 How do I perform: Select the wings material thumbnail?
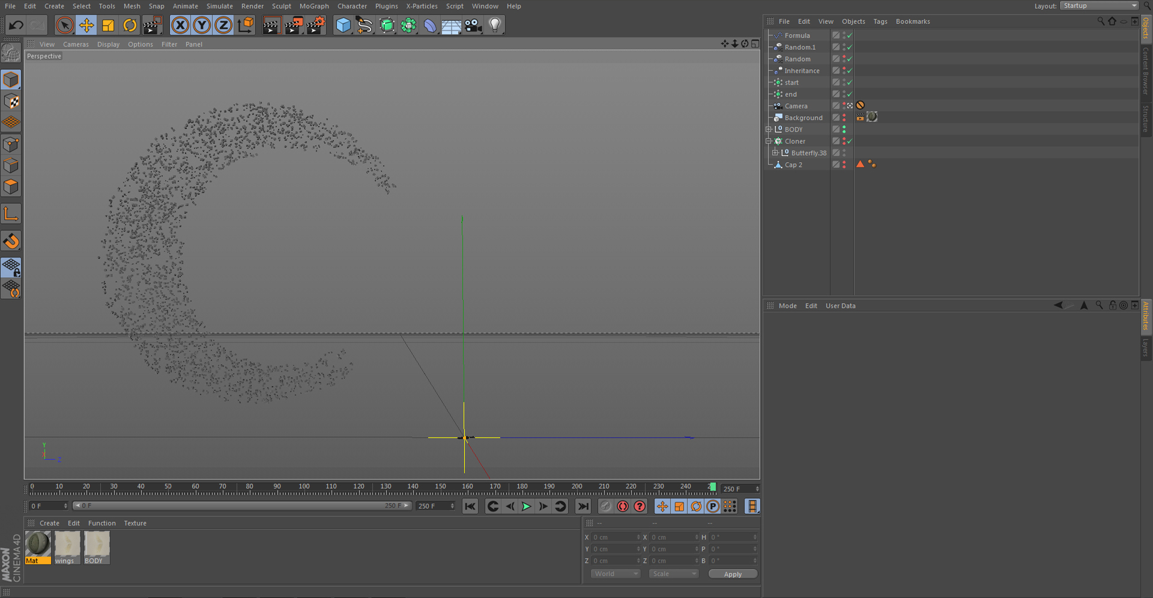pyautogui.click(x=67, y=544)
